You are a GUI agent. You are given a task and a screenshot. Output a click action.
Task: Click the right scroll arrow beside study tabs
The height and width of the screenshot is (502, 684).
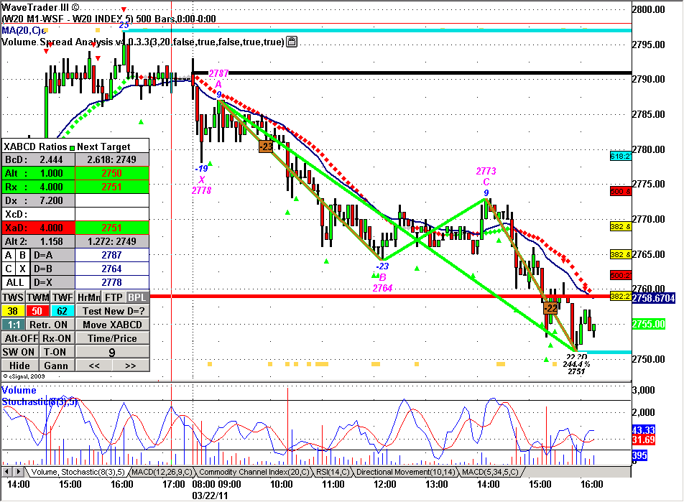(19, 472)
